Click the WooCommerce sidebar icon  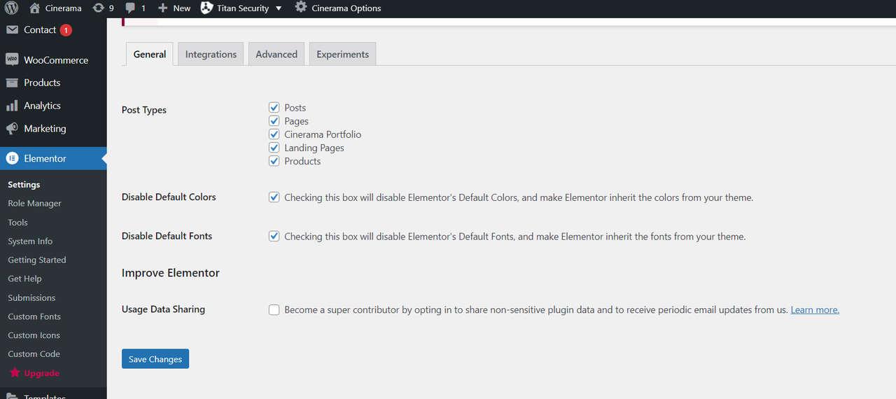click(12, 60)
